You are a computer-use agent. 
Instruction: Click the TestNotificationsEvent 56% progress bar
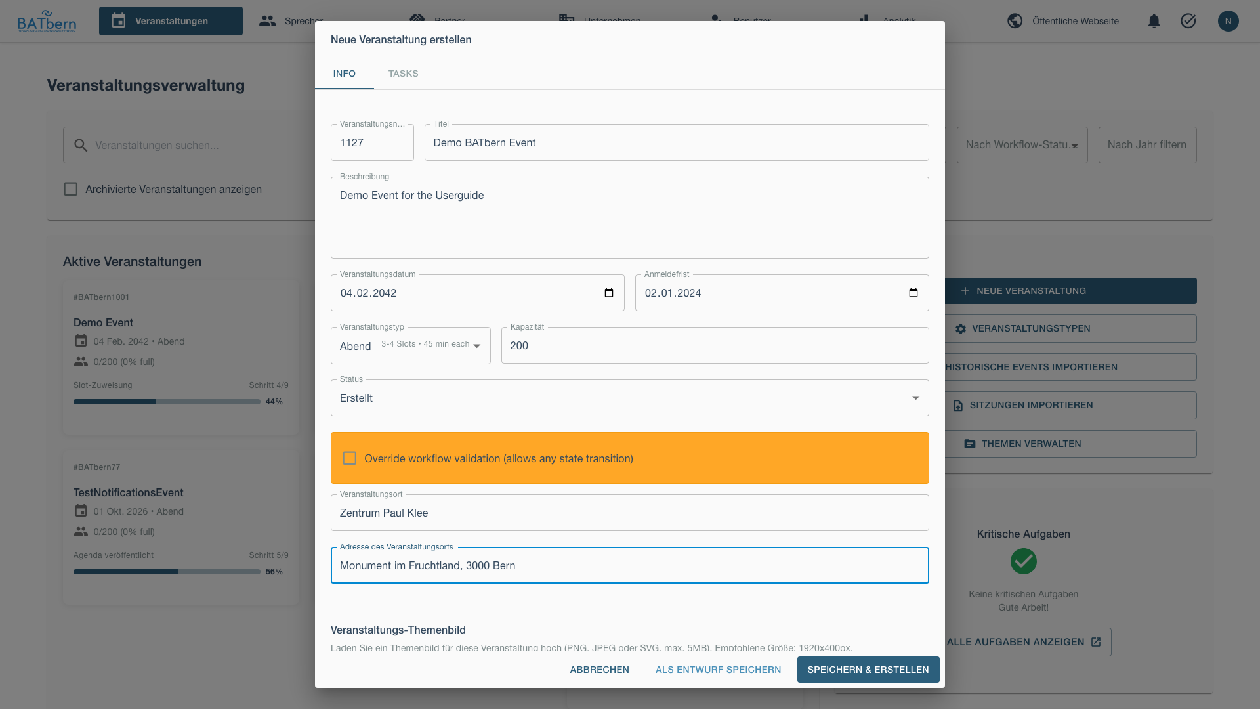(167, 572)
